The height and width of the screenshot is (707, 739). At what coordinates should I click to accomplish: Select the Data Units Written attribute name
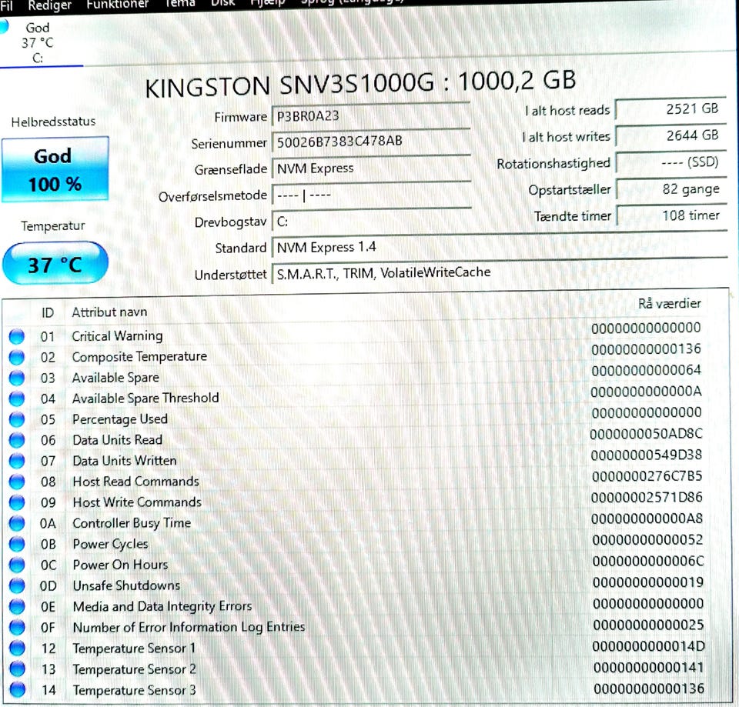[125, 461]
